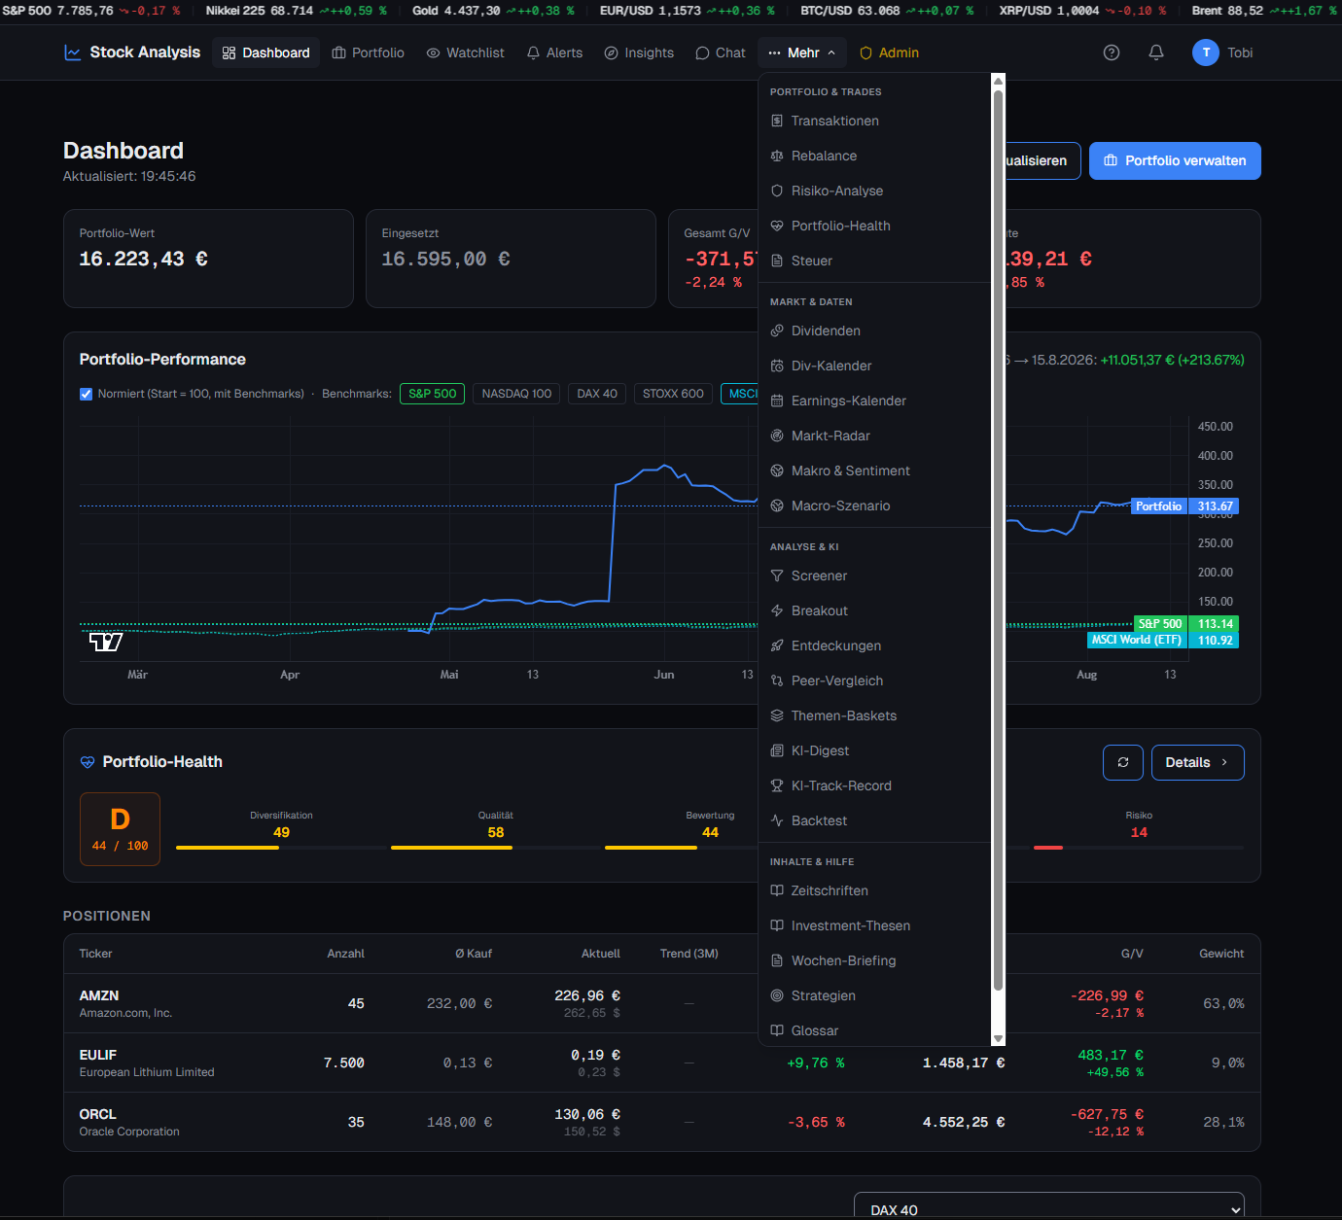
Task: Switch to the Dashboard tab
Action: (x=265, y=52)
